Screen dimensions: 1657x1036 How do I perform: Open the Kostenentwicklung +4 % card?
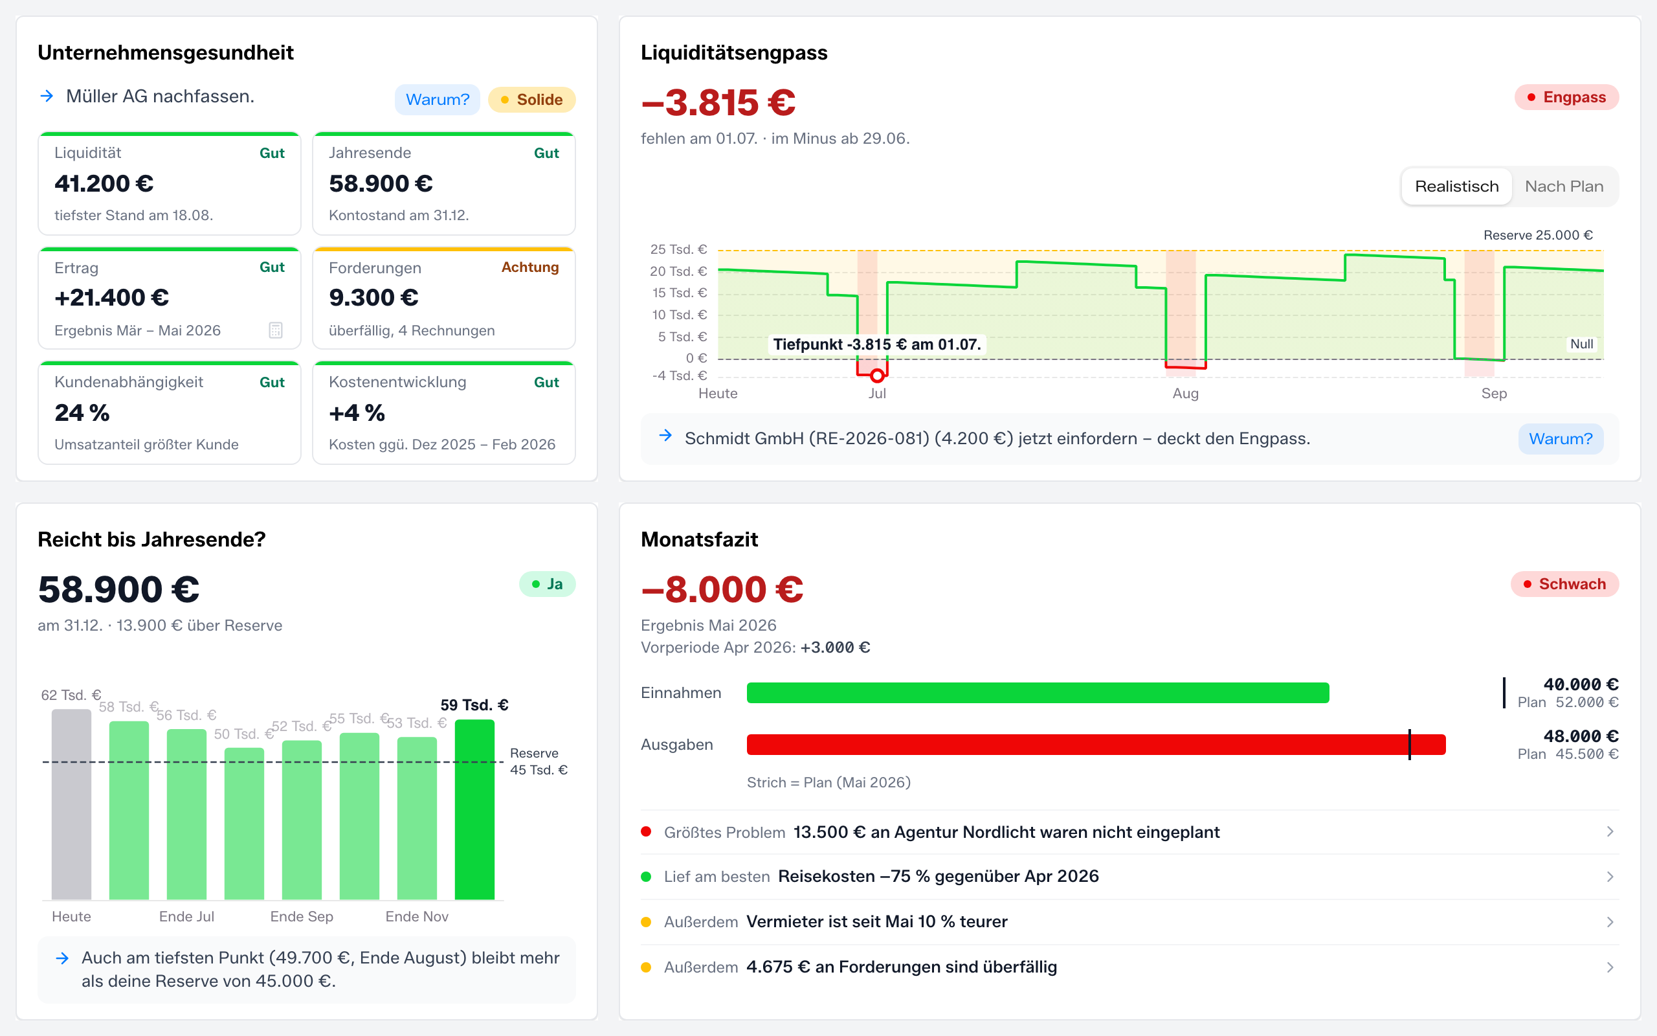coord(443,412)
